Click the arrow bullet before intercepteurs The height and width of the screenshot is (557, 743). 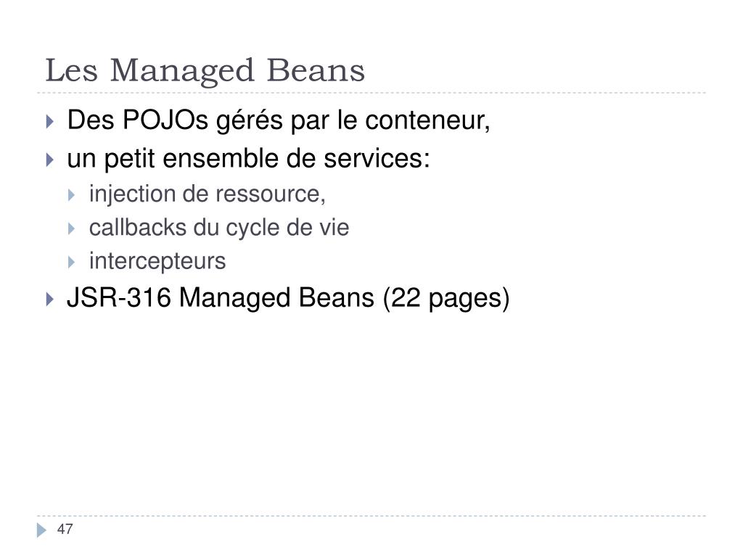coord(71,262)
